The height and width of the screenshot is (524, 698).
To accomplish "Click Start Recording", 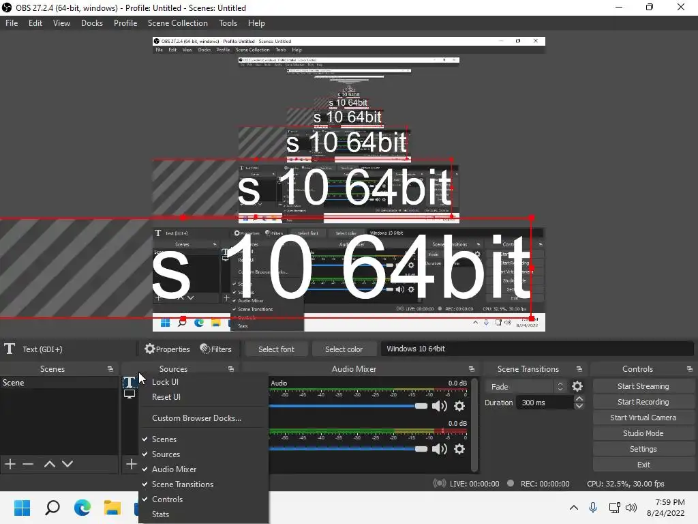I will 643,402.
